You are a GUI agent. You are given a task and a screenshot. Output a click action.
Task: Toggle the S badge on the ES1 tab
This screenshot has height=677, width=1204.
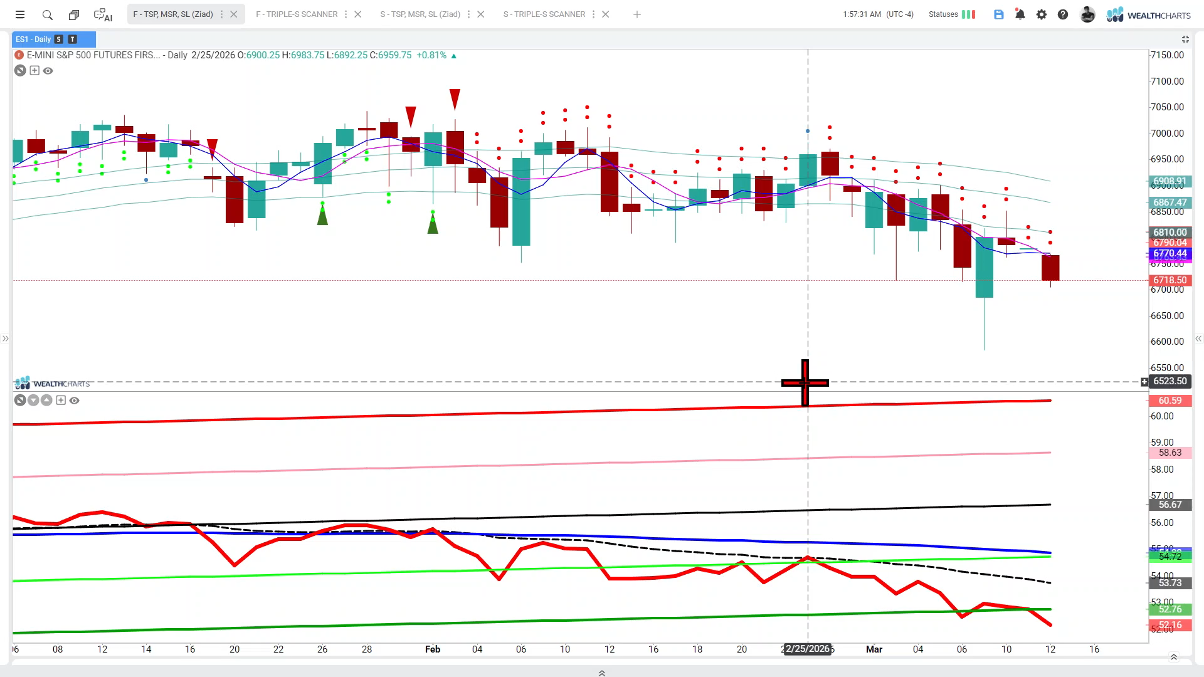[59, 39]
